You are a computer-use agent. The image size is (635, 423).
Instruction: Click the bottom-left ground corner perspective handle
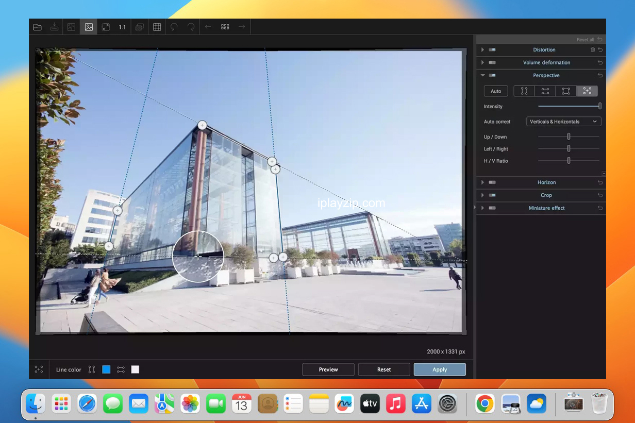109,246
